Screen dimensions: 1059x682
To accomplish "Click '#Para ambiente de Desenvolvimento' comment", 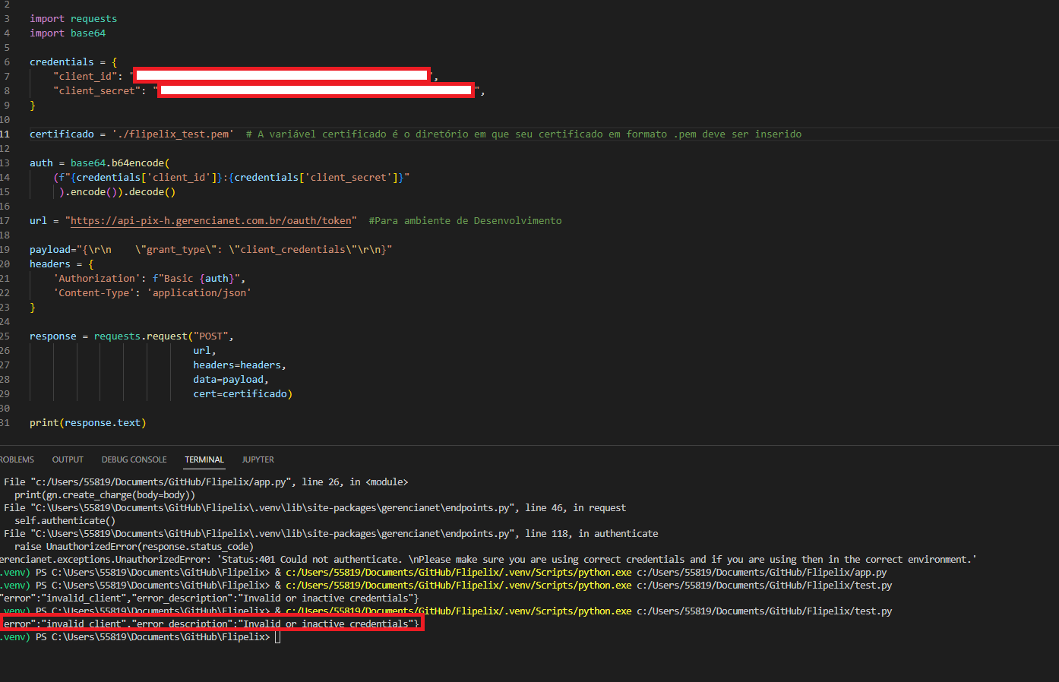I will coord(465,221).
